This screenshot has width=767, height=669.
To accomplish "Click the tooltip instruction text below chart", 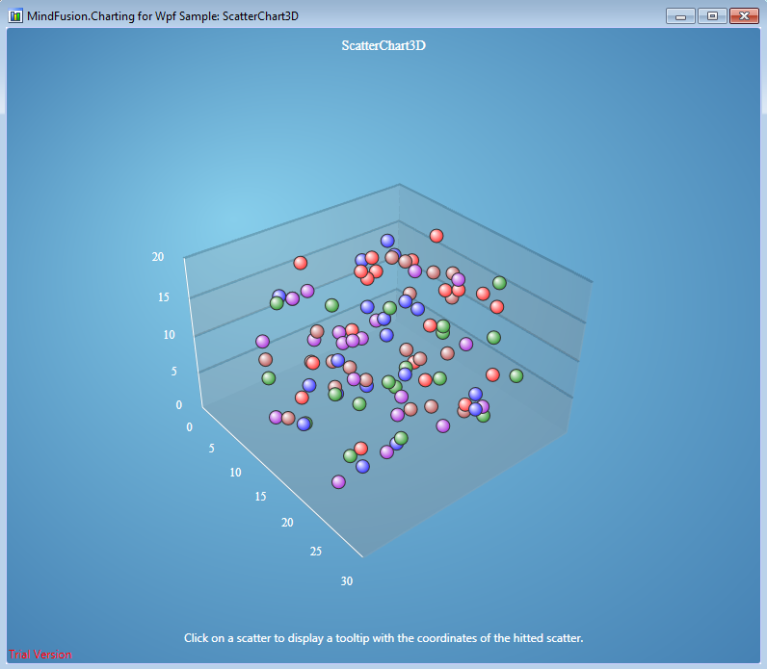I will pyautogui.click(x=383, y=638).
